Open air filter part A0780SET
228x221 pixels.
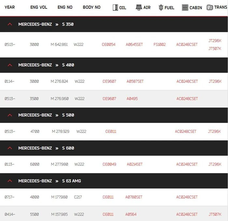click(x=134, y=197)
